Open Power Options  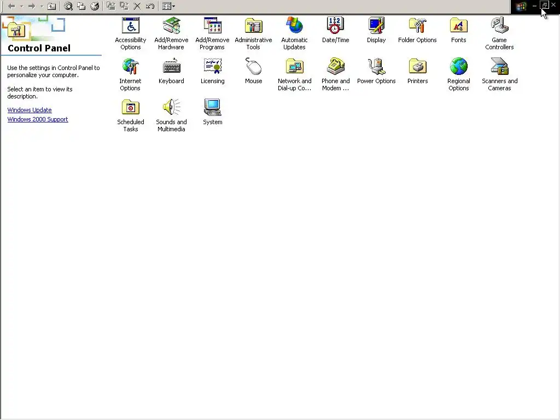376,71
